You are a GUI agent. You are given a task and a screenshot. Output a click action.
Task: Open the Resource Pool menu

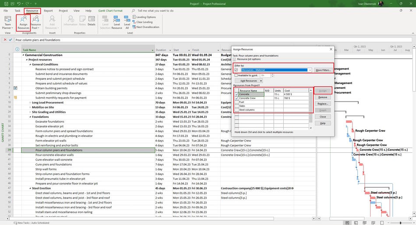point(35,23)
